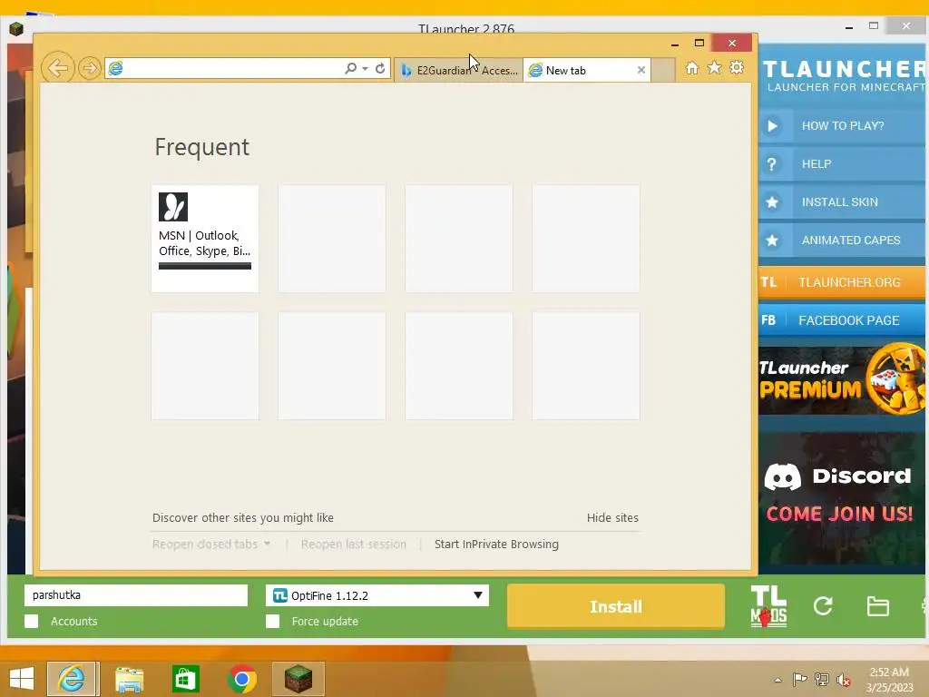
Task: Go forward in Internet Explorer
Action: click(x=90, y=69)
